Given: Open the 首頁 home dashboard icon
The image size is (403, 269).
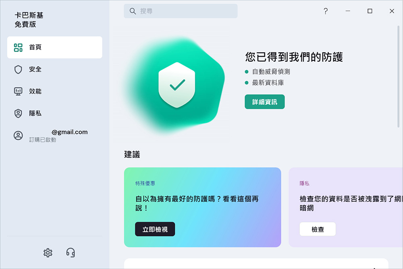Looking at the screenshot, I should [x=18, y=48].
